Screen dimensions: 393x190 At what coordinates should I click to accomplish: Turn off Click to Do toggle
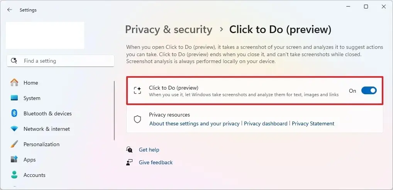click(x=369, y=91)
